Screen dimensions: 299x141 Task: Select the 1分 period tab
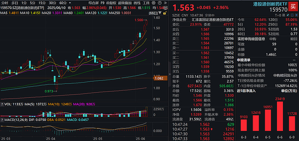(24, 3)
